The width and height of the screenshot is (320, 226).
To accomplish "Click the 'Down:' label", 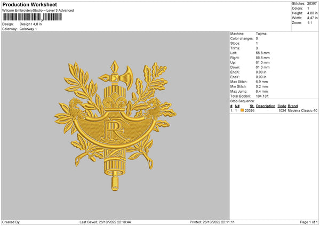I will pos(235,67).
